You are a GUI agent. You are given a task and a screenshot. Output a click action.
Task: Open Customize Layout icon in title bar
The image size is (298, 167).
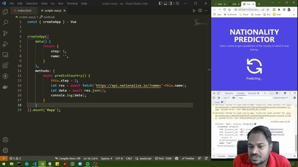(x=177, y=3)
